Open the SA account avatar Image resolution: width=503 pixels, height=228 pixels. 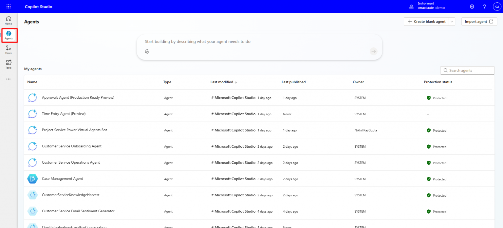[497, 7]
